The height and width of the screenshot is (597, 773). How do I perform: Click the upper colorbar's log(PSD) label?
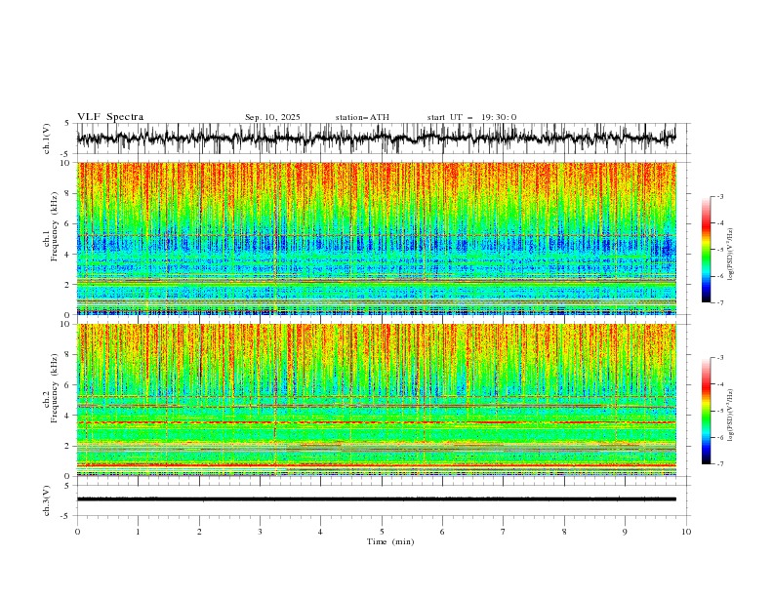(731, 255)
